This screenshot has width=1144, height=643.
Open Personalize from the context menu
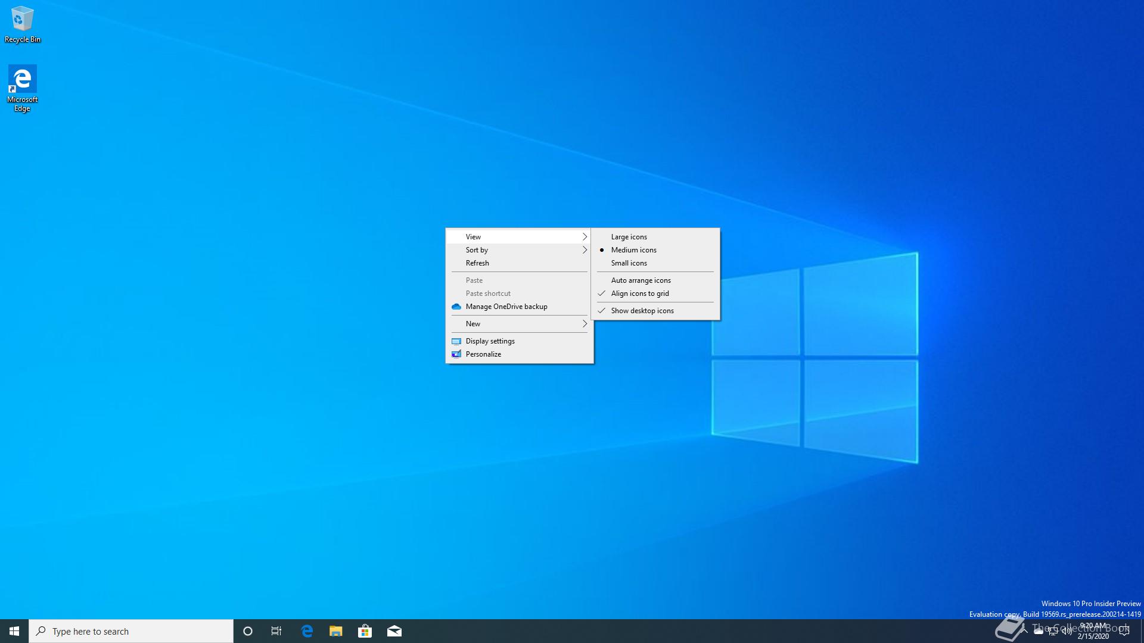(x=483, y=354)
